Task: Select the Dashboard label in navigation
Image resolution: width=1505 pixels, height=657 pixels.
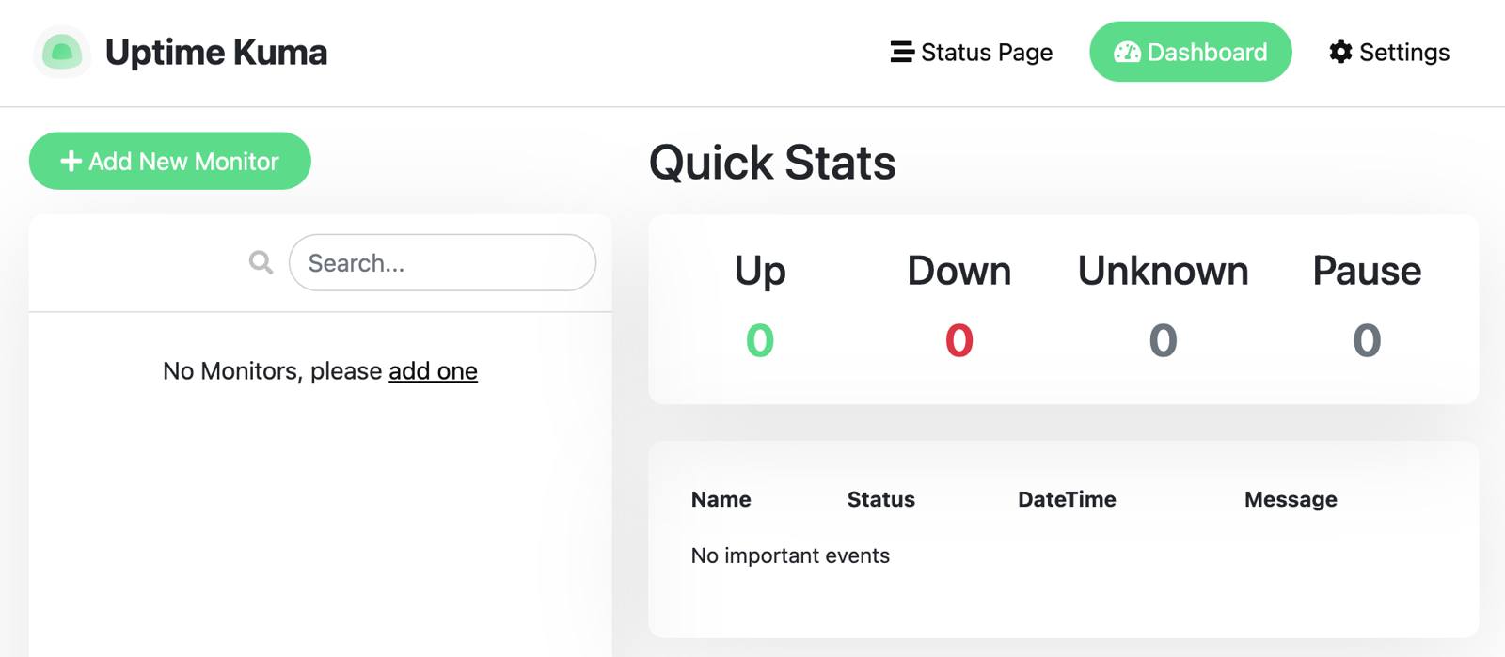Action: (1207, 53)
